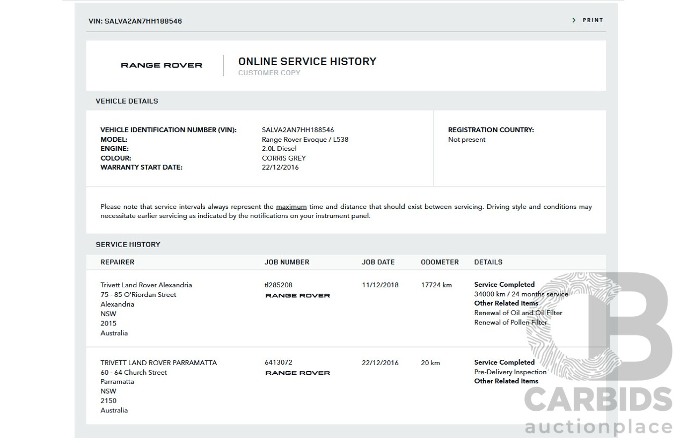This screenshot has width=687, height=443.
Task: Click the "MODEL:" label
Action: 114,140
